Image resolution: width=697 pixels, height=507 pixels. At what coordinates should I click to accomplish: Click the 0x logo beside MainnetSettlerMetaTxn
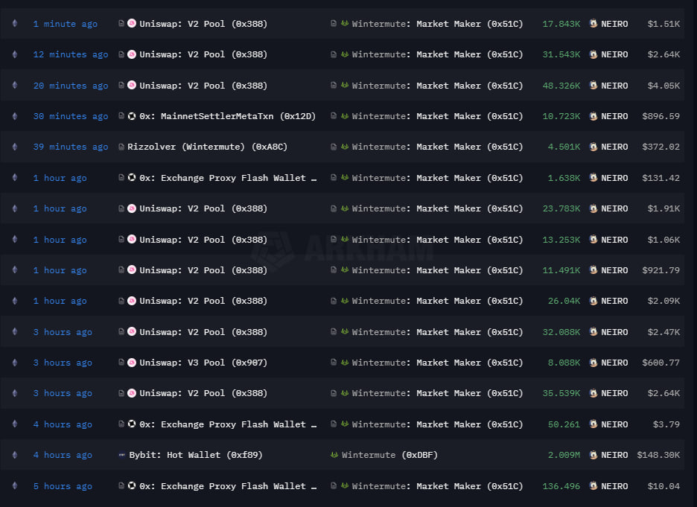(x=132, y=116)
